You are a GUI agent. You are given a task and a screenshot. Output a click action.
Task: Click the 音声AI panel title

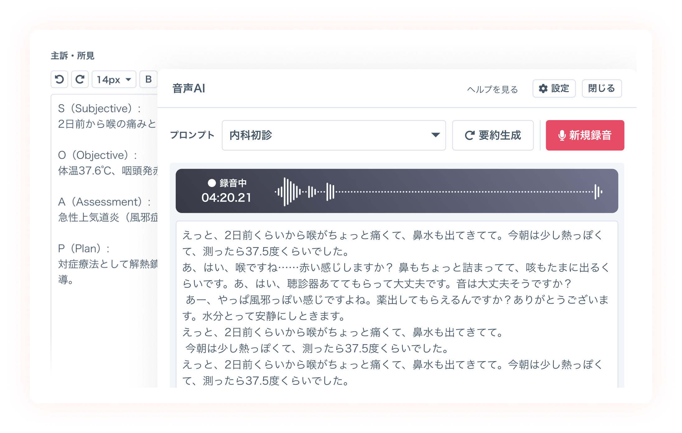tap(189, 89)
